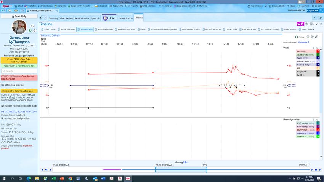
Task: Go to the home workspace icon
Action: point(10,11)
